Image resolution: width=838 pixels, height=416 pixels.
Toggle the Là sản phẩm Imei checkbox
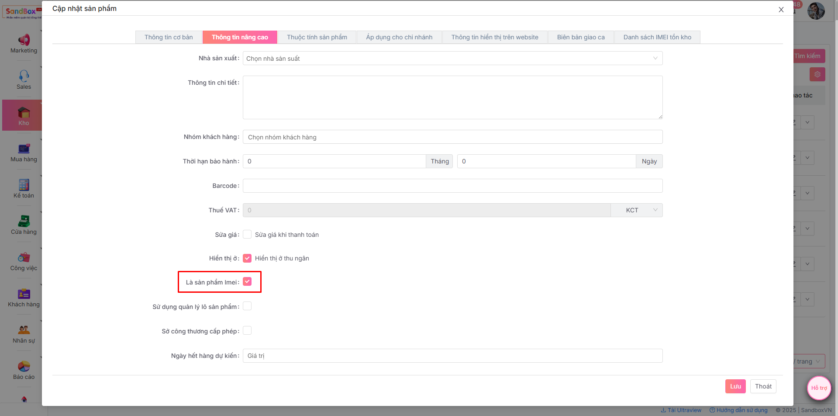[x=247, y=282]
